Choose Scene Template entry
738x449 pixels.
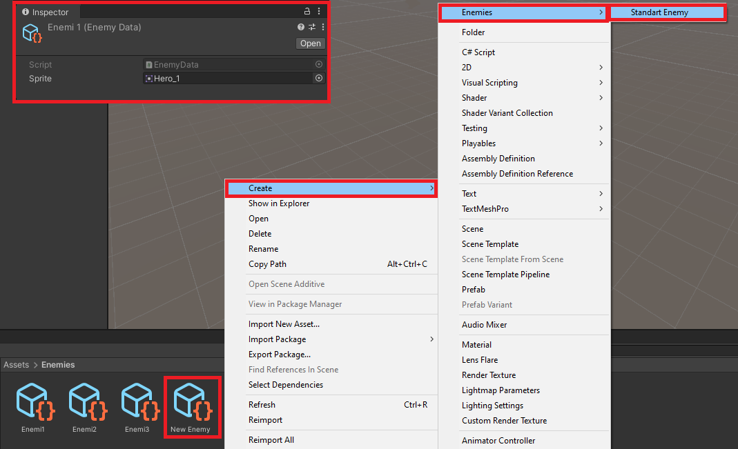524,244
